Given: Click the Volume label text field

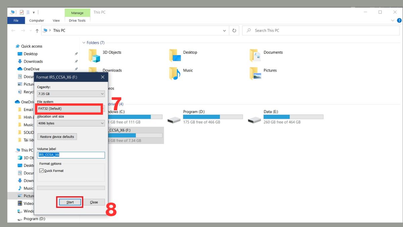Looking at the screenshot, I should pos(71,155).
